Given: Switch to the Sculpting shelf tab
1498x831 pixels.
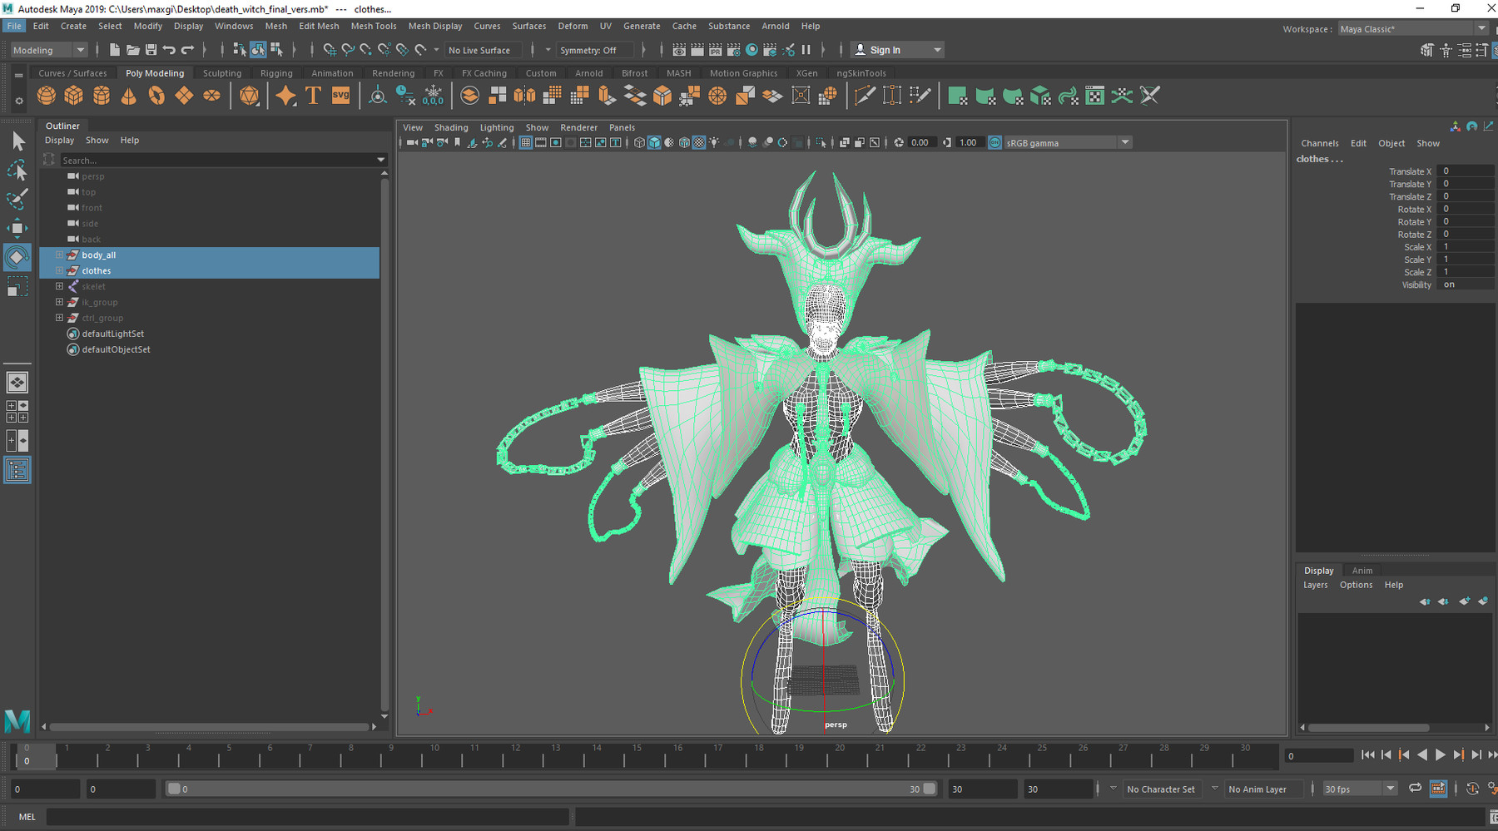Looking at the screenshot, I should 221,72.
